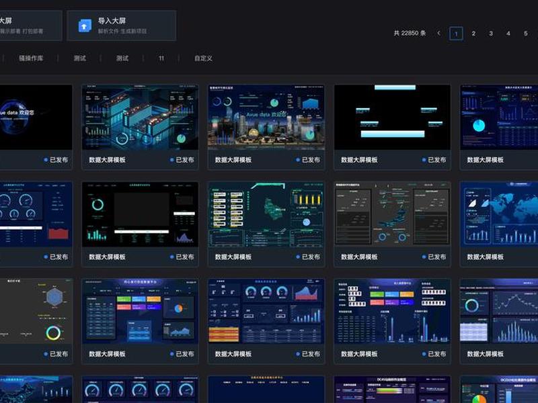538x403 pixels.
Task: Switch to page 4 of results
Action: tap(508, 34)
